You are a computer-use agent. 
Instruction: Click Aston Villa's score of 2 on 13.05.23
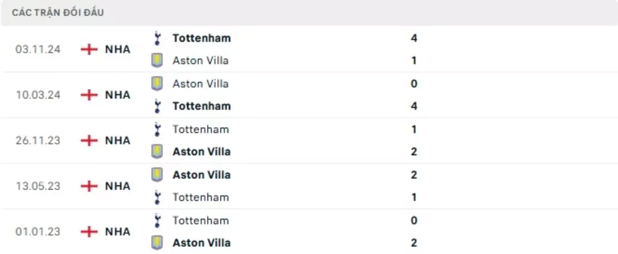(414, 175)
